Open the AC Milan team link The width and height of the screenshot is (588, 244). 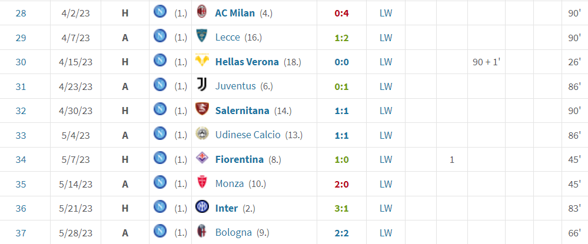[235, 13]
